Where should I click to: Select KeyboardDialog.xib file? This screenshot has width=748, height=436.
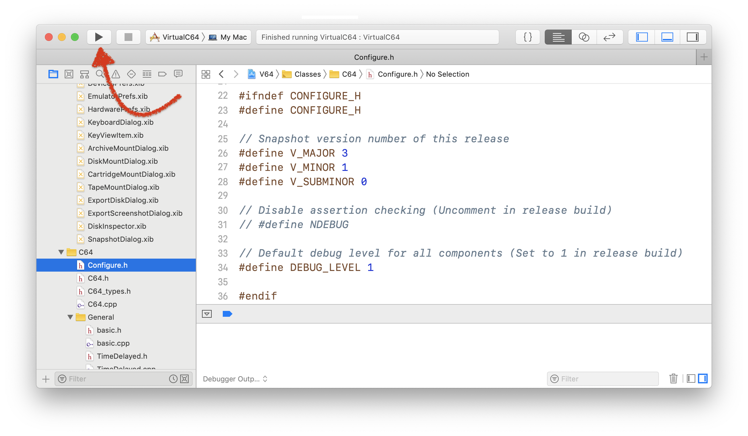click(116, 122)
